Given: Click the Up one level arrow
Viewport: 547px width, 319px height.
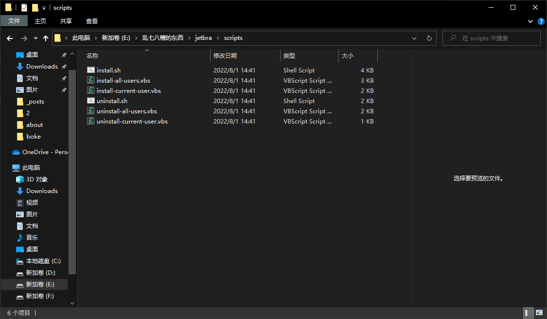Looking at the screenshot, I should (x=46, y=38).
